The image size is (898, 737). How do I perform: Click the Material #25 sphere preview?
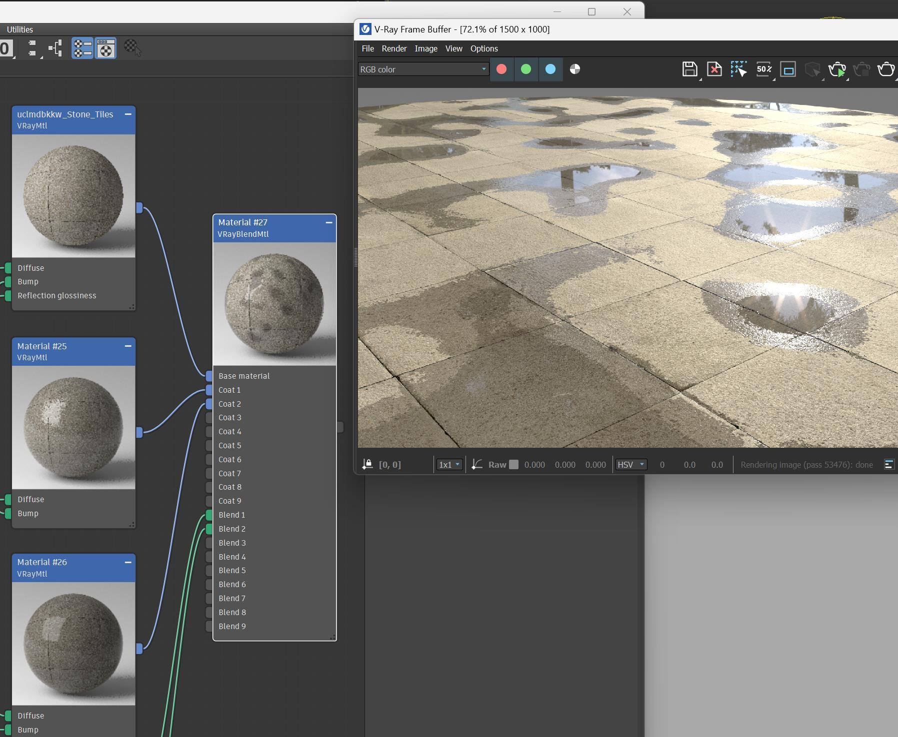73,427
